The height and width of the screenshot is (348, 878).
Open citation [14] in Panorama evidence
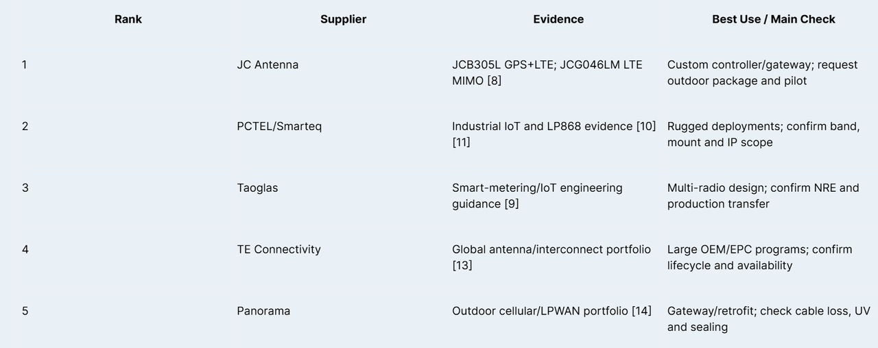641,311
